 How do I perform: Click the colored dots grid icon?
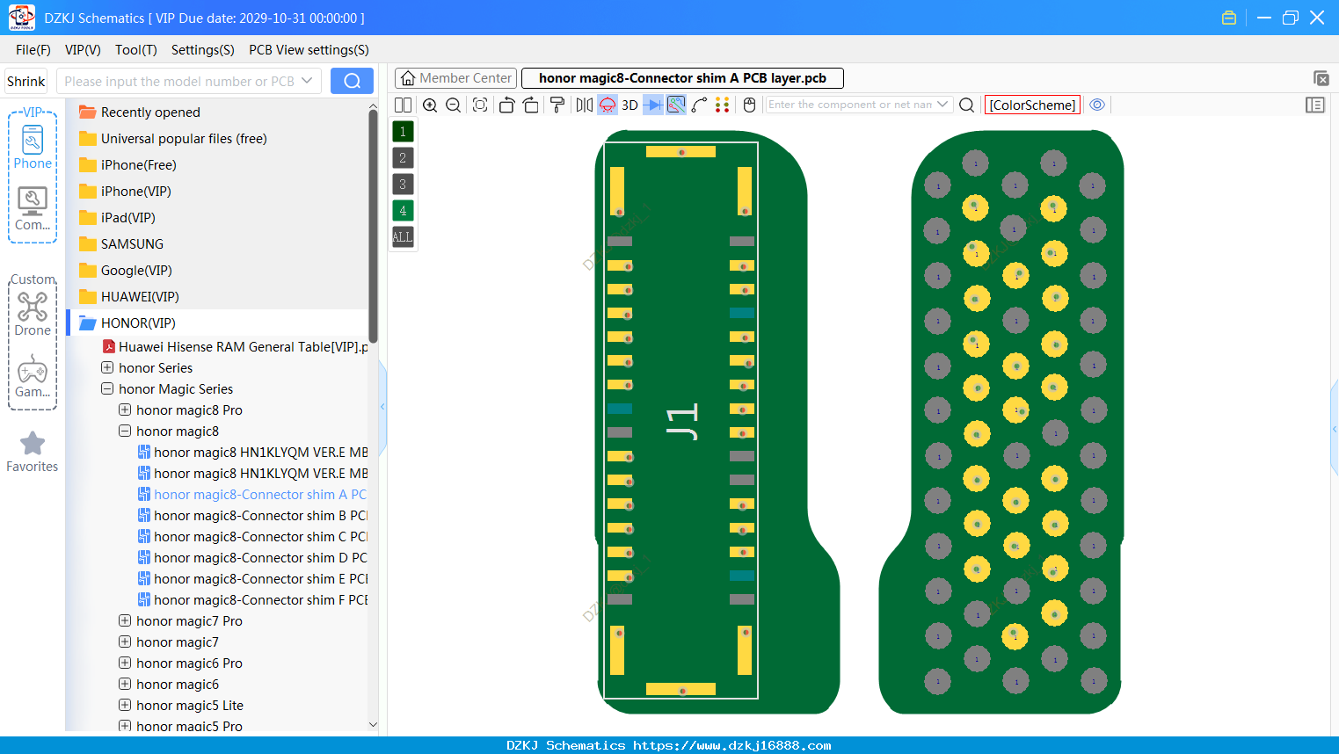[723, 105]
